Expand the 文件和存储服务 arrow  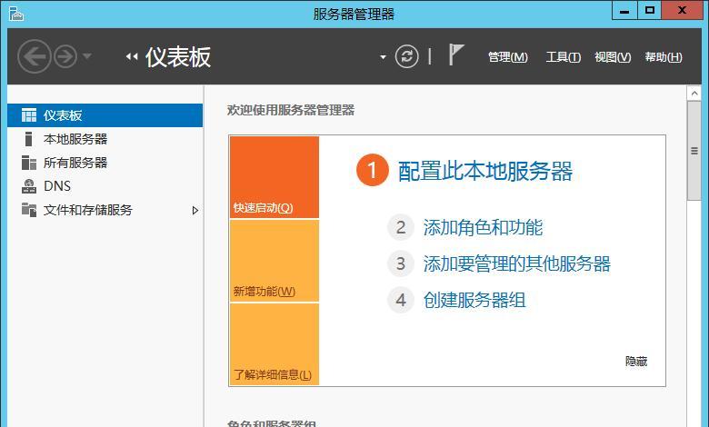coord(195,210)
